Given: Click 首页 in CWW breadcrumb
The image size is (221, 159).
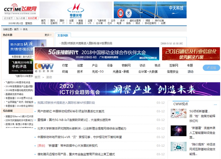Looking at the screenshot, I should point(38,77).
